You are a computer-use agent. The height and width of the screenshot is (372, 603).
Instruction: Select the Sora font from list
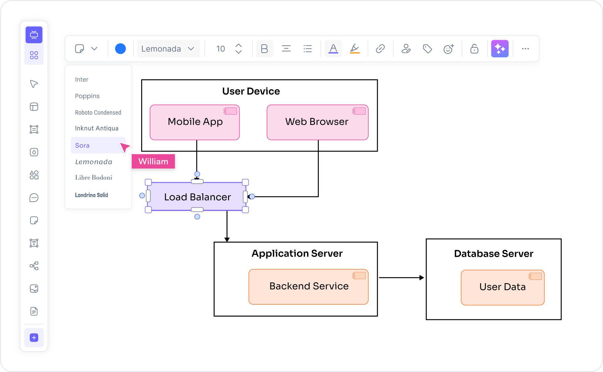coord(82,145)
